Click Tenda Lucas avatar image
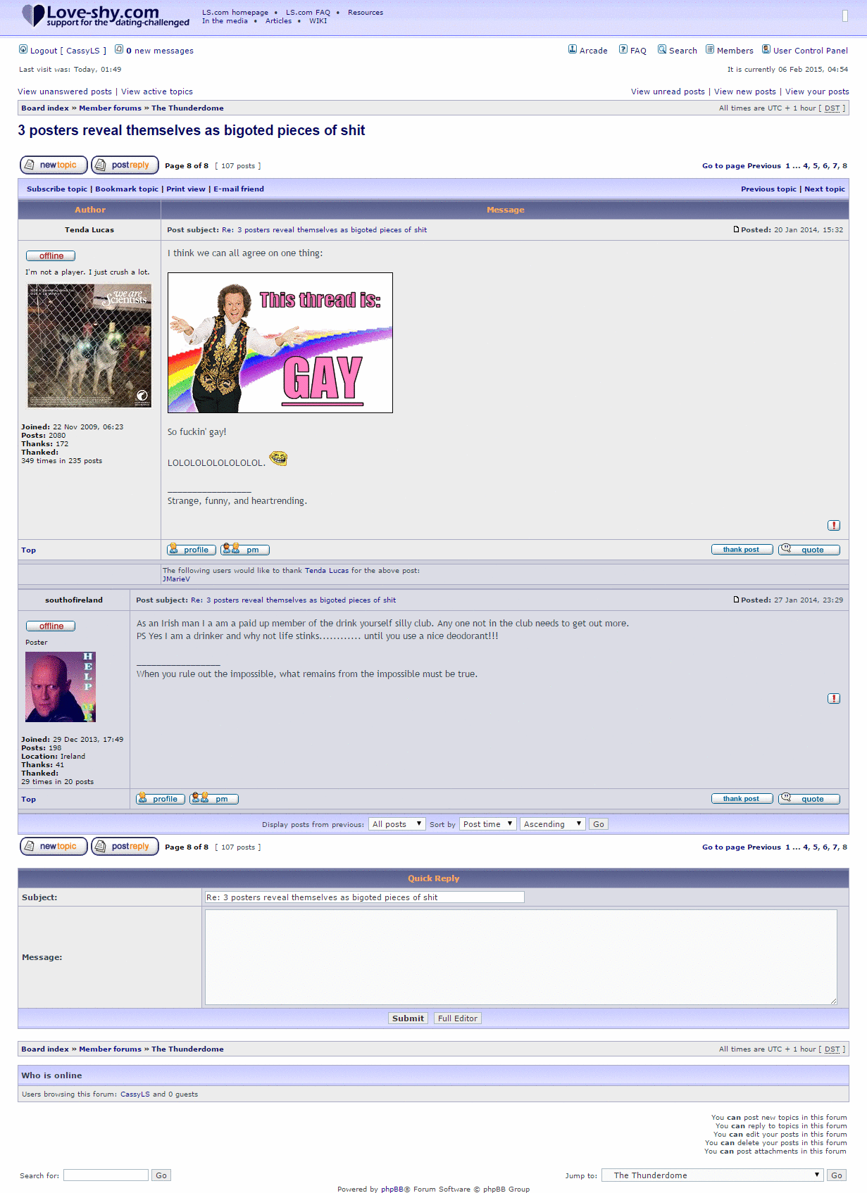867x1193 pixels. 89,346
